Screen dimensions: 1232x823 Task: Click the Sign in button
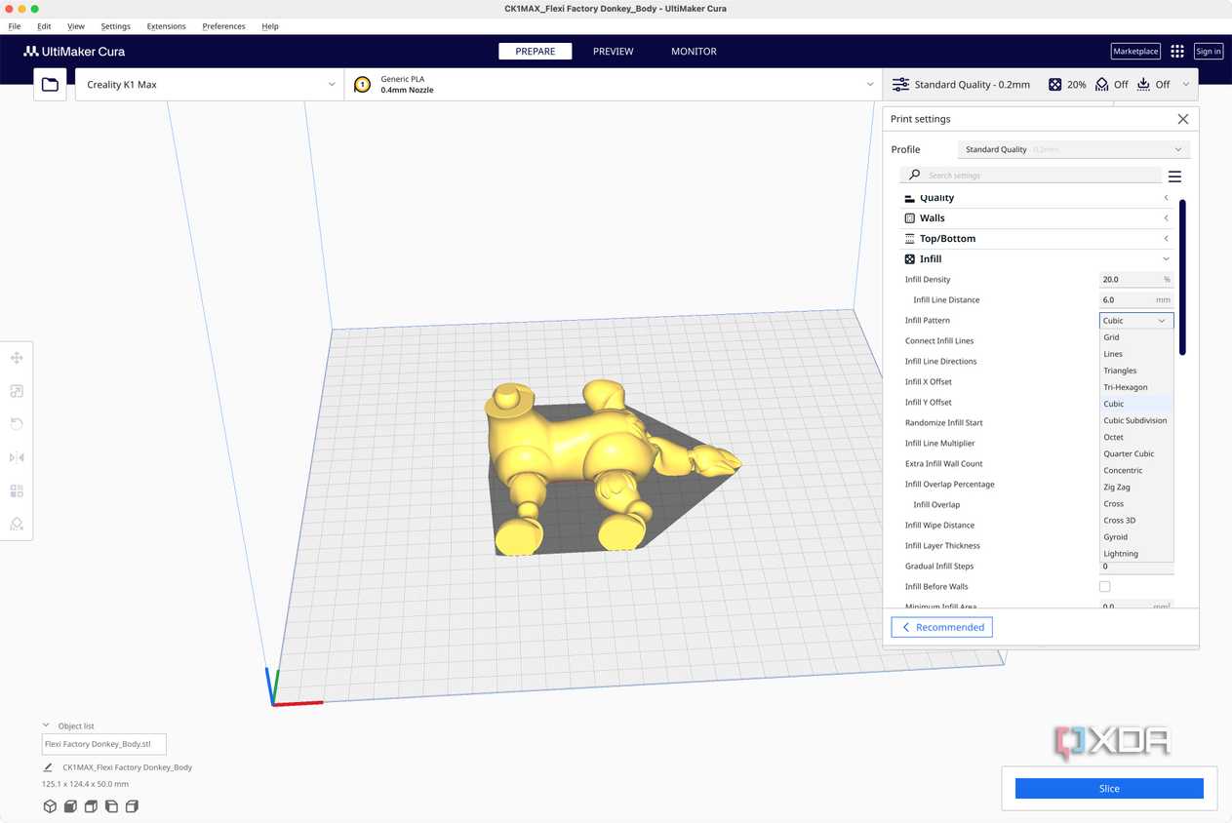click(x=1208, y=52)
